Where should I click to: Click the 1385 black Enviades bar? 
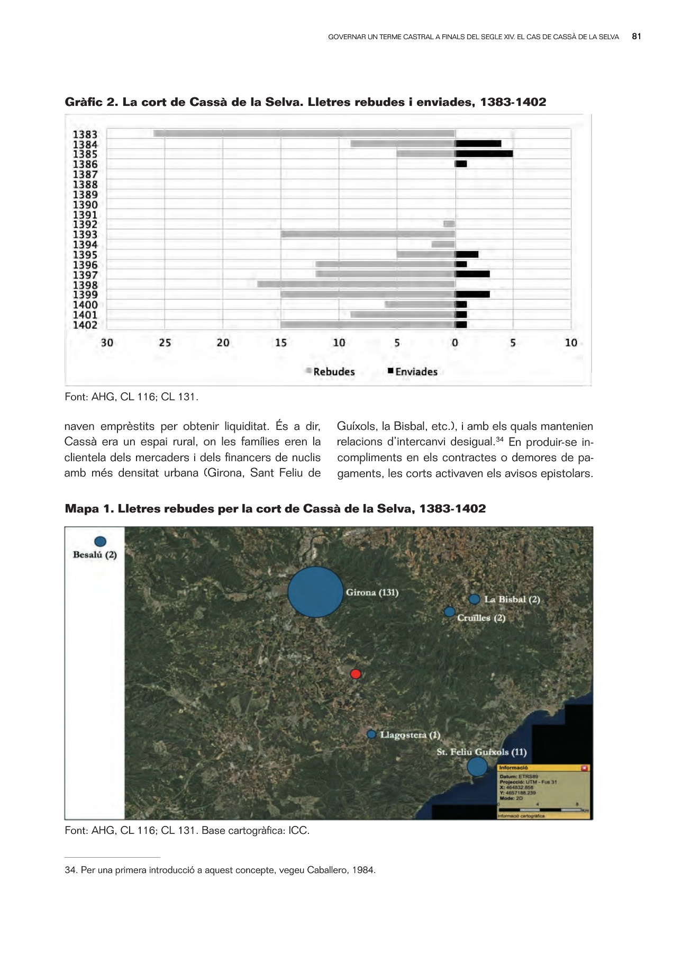click(484, 154)
